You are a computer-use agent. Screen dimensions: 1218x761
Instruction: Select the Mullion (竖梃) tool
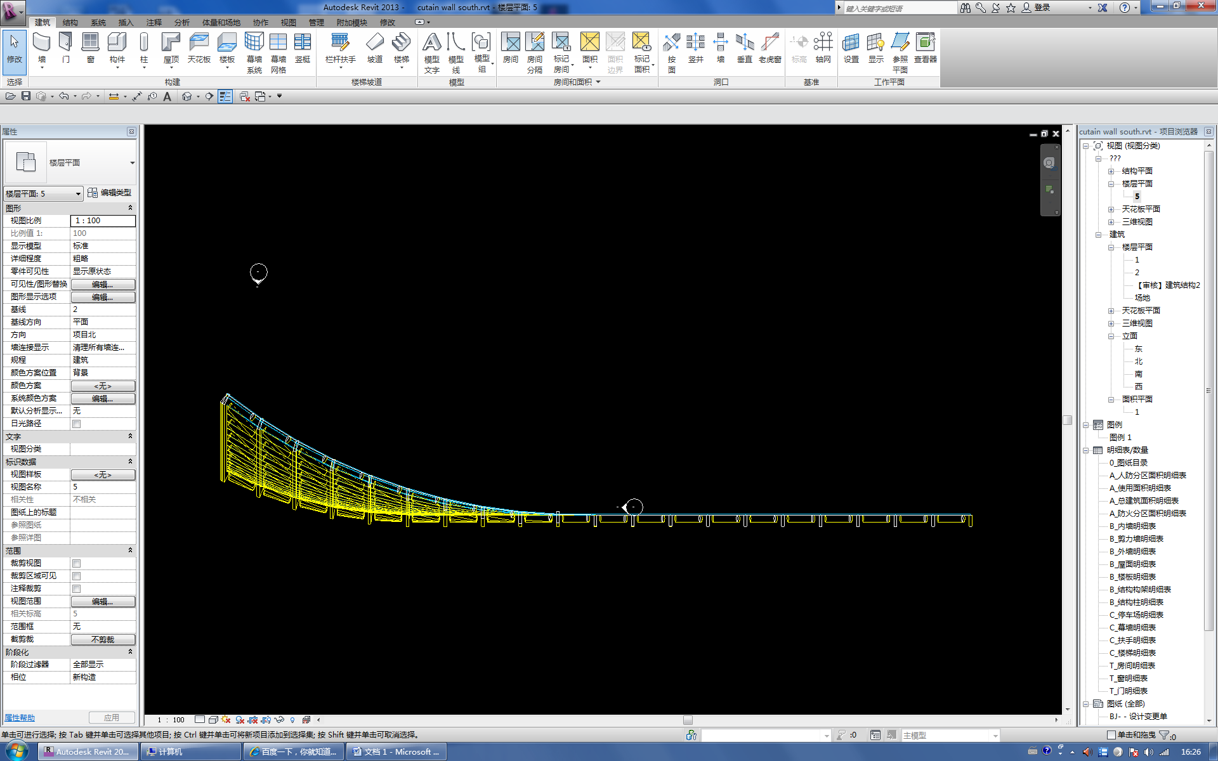[303, 48]
